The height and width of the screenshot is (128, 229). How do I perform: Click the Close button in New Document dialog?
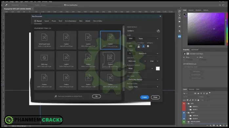pos(155,97)
